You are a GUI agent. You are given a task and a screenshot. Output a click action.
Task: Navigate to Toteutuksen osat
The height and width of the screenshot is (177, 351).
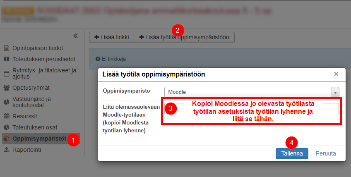coord(35,127)
